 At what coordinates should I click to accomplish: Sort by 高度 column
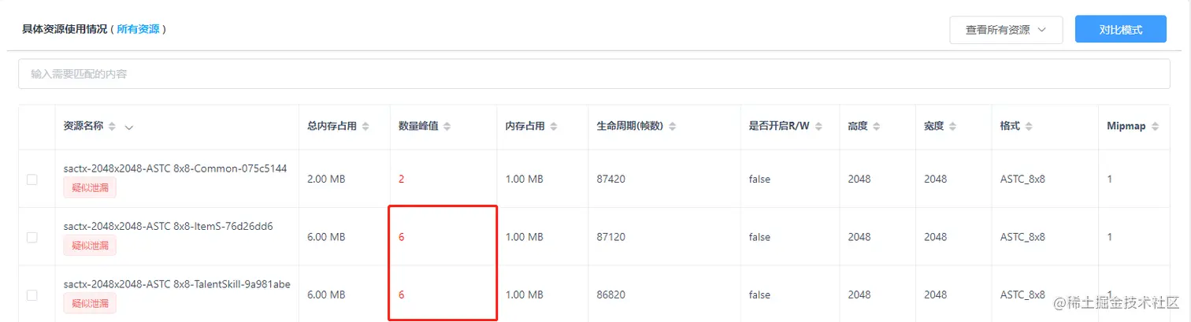tap(877, 127)
